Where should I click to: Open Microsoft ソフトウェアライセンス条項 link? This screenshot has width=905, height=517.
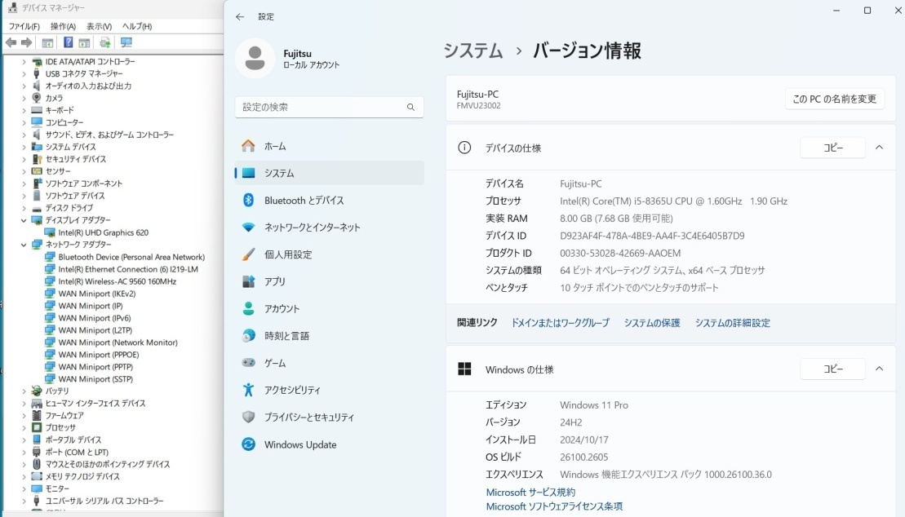point(554,506)
